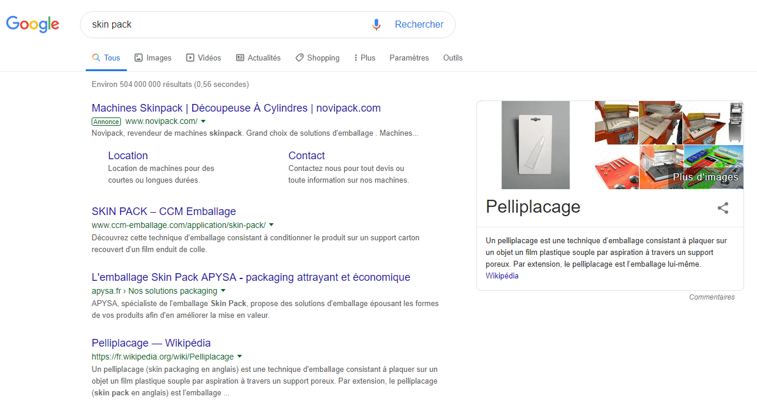Open the SKIN PACK – CCM Emballage result
The image size is (757, 403).
click(163, 211)
